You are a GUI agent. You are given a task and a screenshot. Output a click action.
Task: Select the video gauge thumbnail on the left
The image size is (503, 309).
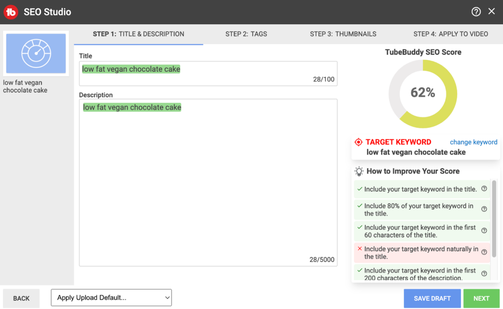pos(35,54)
